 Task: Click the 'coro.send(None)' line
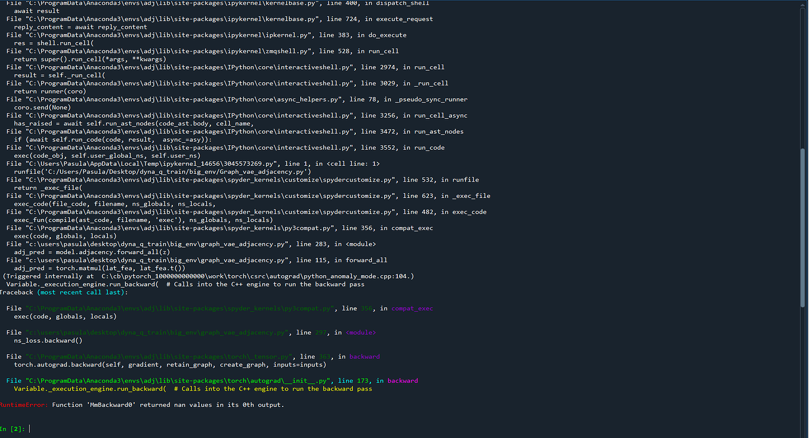tap(42, 107)
